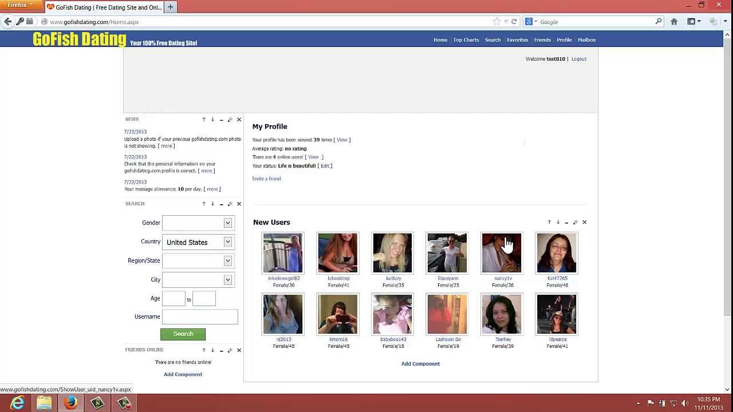Go to the Friends page
The width and height of the screenshot is (733, 412).
click(542, 40)
